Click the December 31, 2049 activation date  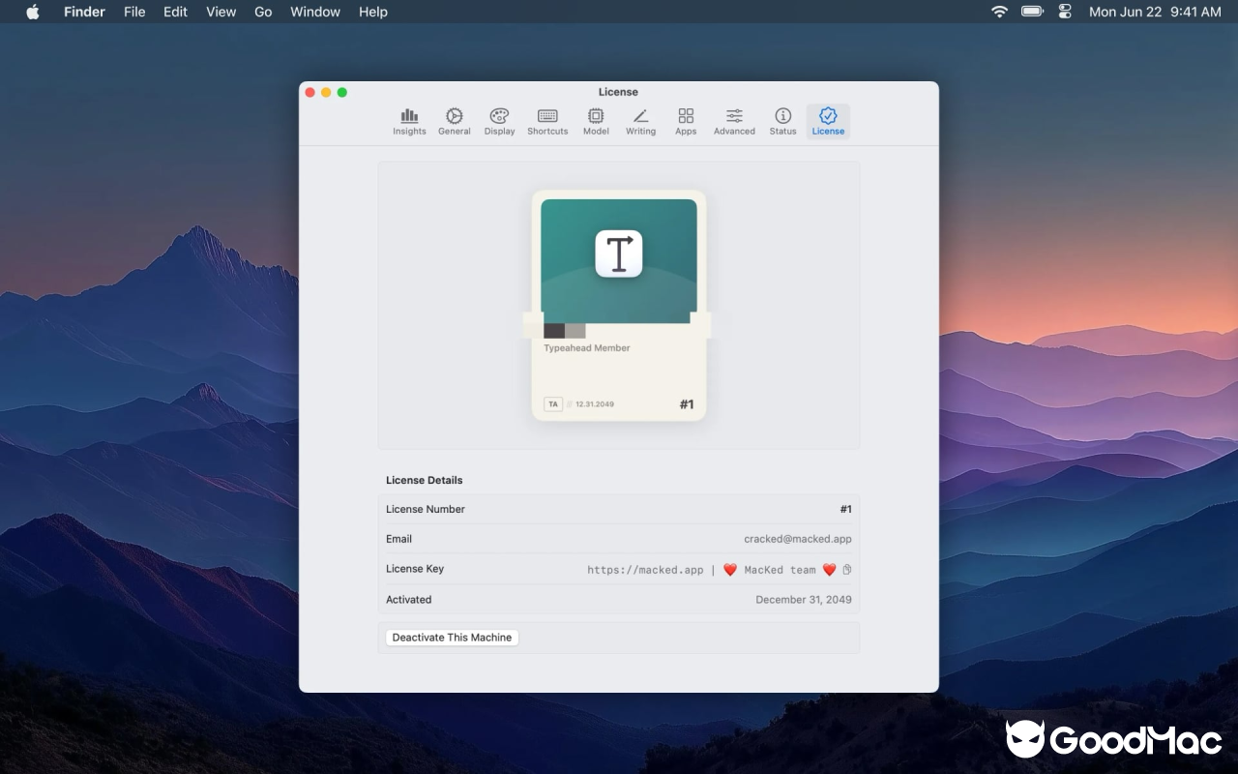pyautogui.click(x=804, y=600)
